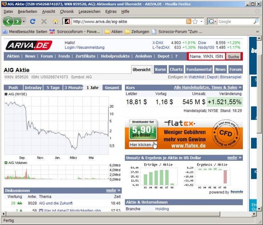Open the Bearbeiten menu
Viewport: 263px width, 225px height.
point(27,12)
